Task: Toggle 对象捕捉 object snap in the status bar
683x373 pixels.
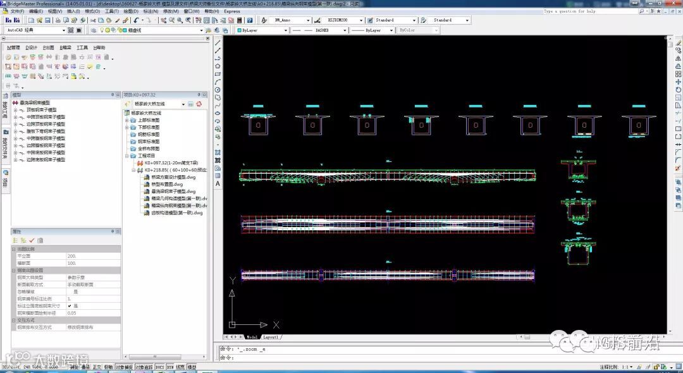Action: coord(124,367)
